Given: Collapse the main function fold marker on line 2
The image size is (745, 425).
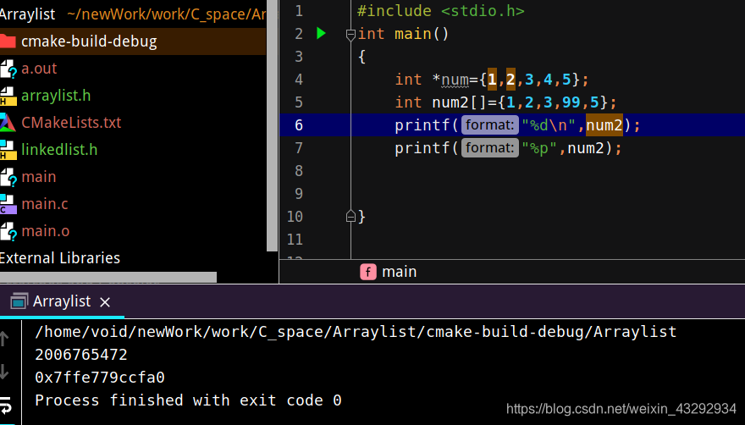Looking at the screenshot, I should coord(350,34).
